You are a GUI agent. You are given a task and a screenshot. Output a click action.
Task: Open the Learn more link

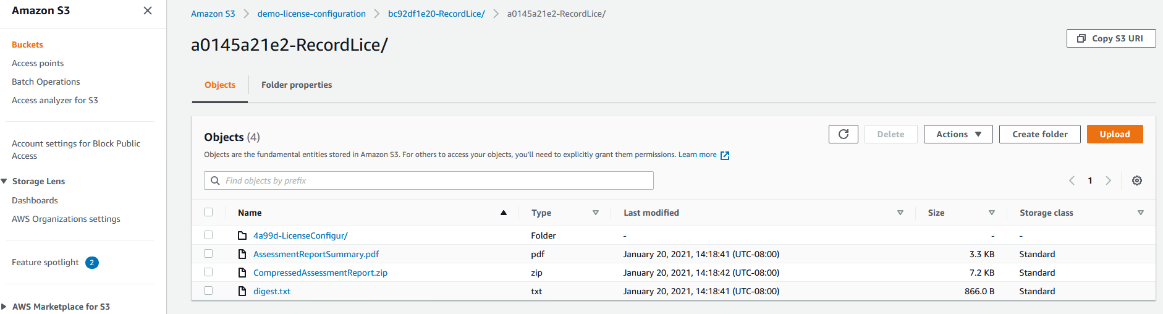point(698,155)
